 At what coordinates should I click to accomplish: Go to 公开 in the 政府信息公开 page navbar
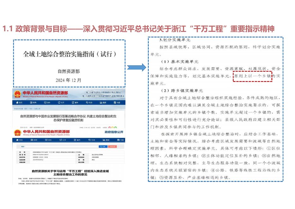point(63,140)
